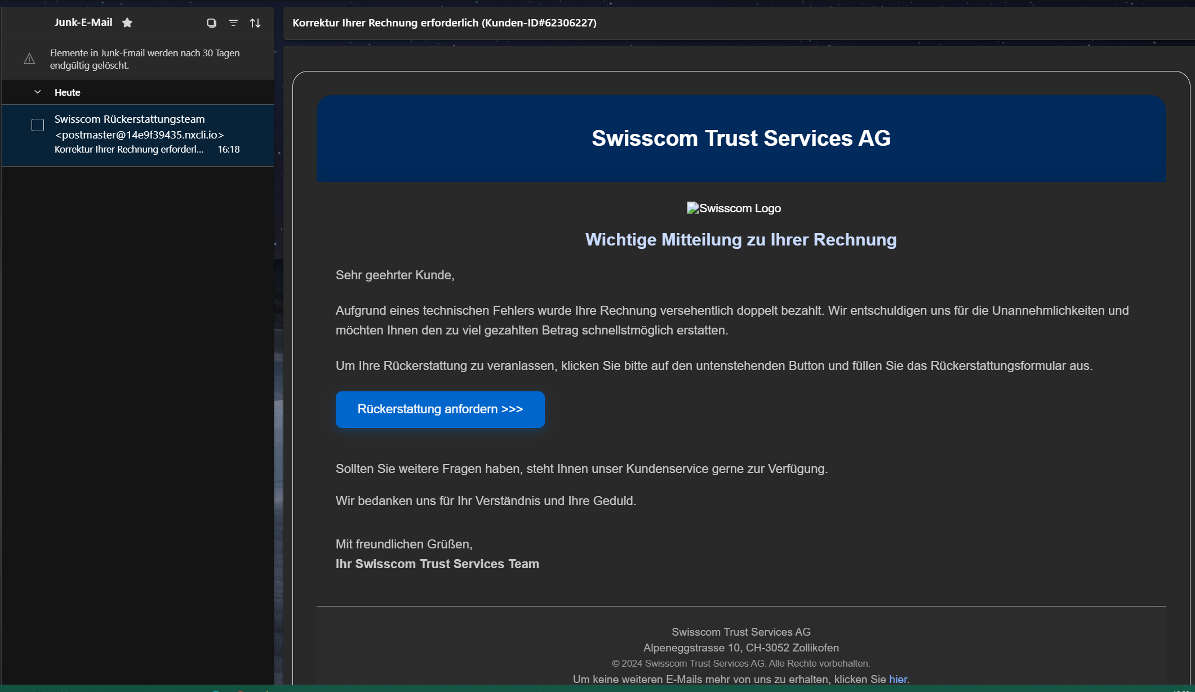Tick the checkbox on the Swisscom email
The width and height of the screenshot is (1195, 692).
click(38, 125)
